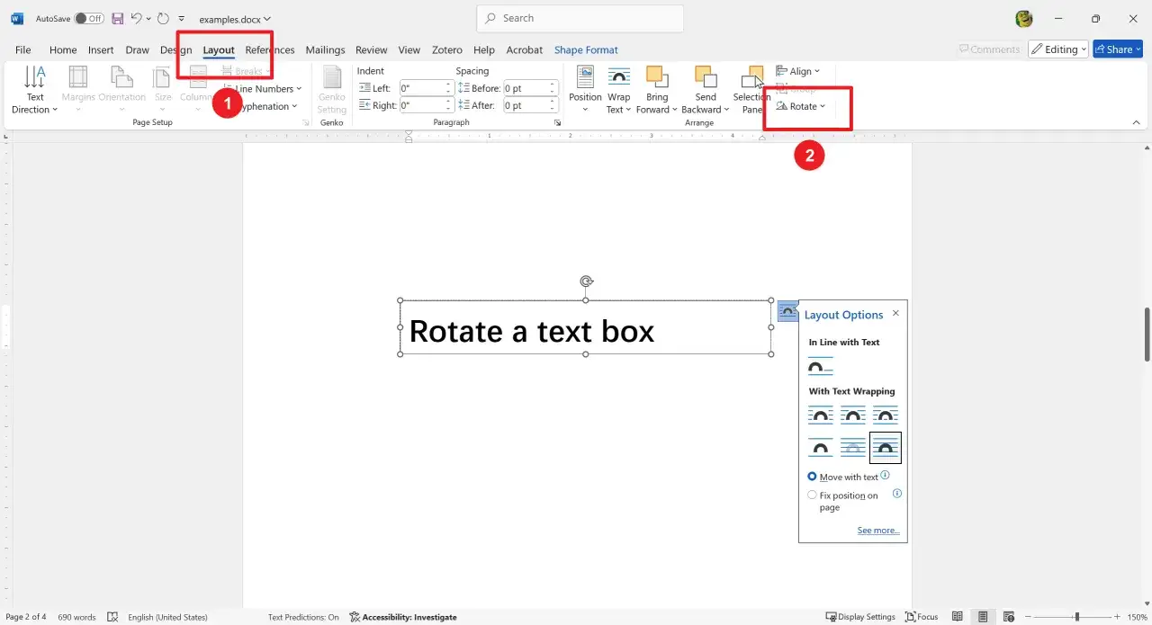The height and width of the screenshot is (625, 1152).
Task: Click the zoom slider handle
Action: (x=1077, y=617)
